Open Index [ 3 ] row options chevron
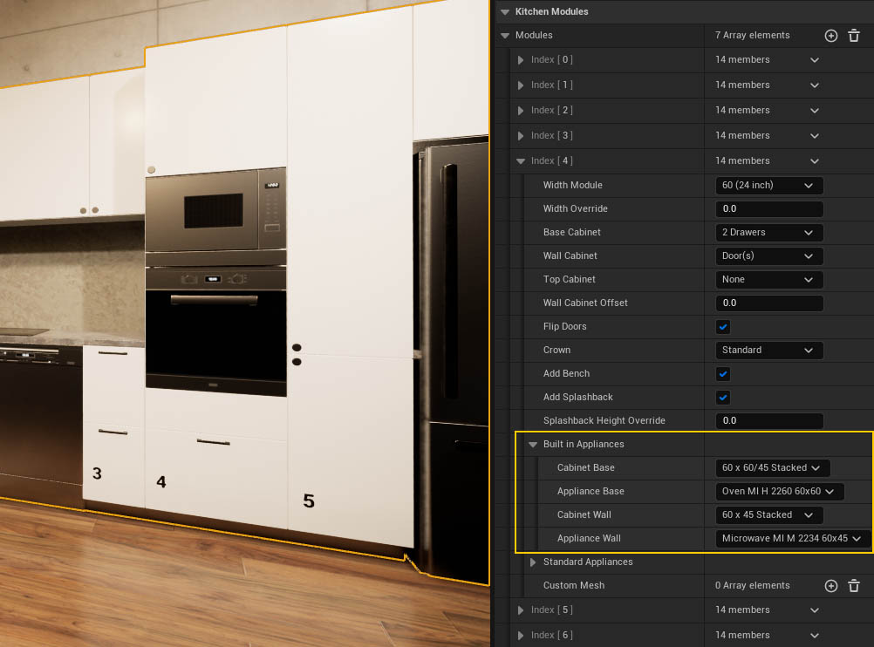 (x=815, y=135)
